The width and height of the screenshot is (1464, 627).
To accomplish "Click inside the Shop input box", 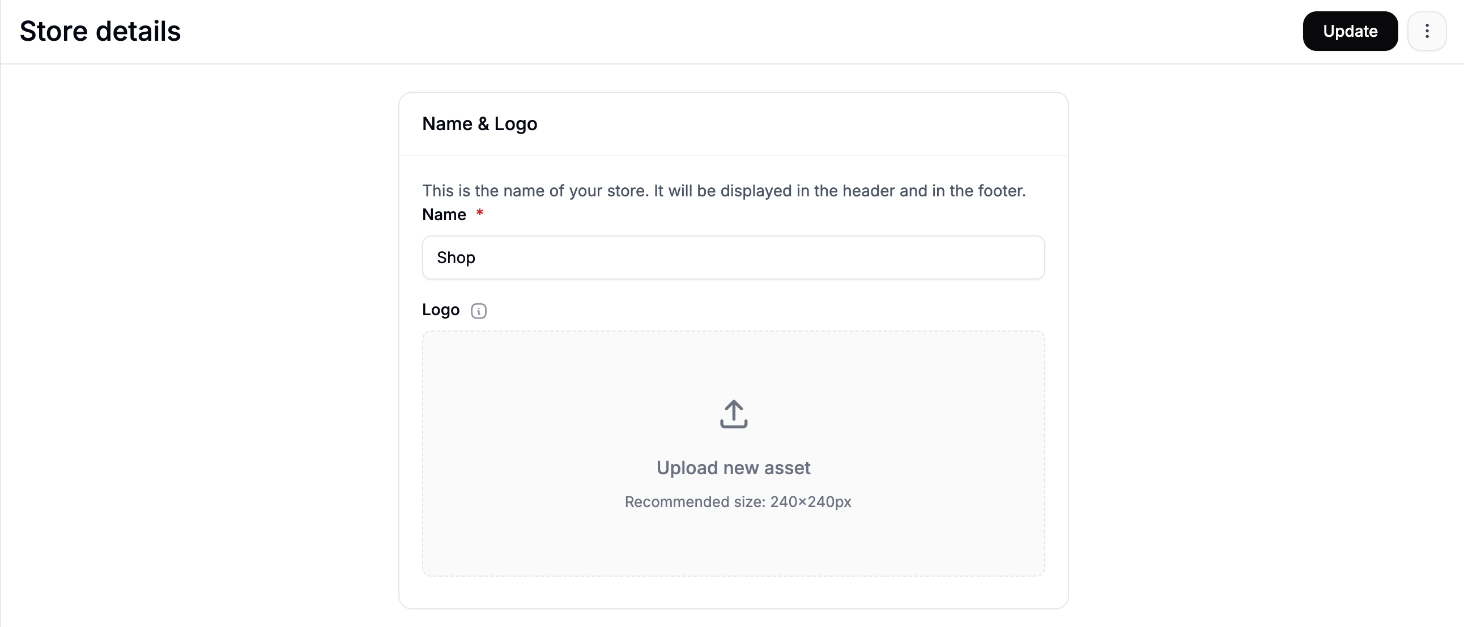I will pos(733,257).
